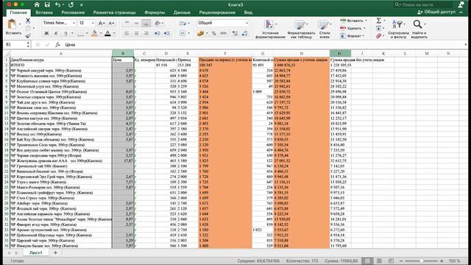Cut selection with the scissors icon
The height and width of the screenshot is (265, 471).
pyautogui.click(x=28, y=21)
